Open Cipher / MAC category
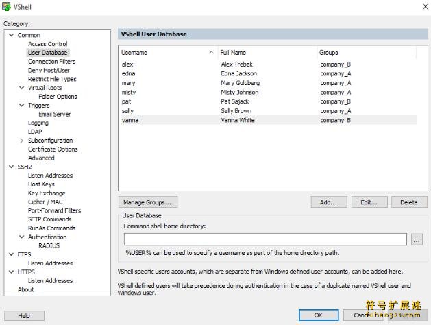This screenshot has width=431, height=325. pos(45,202)
